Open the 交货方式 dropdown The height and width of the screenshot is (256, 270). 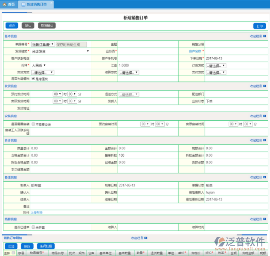click(x=43, y=73)
